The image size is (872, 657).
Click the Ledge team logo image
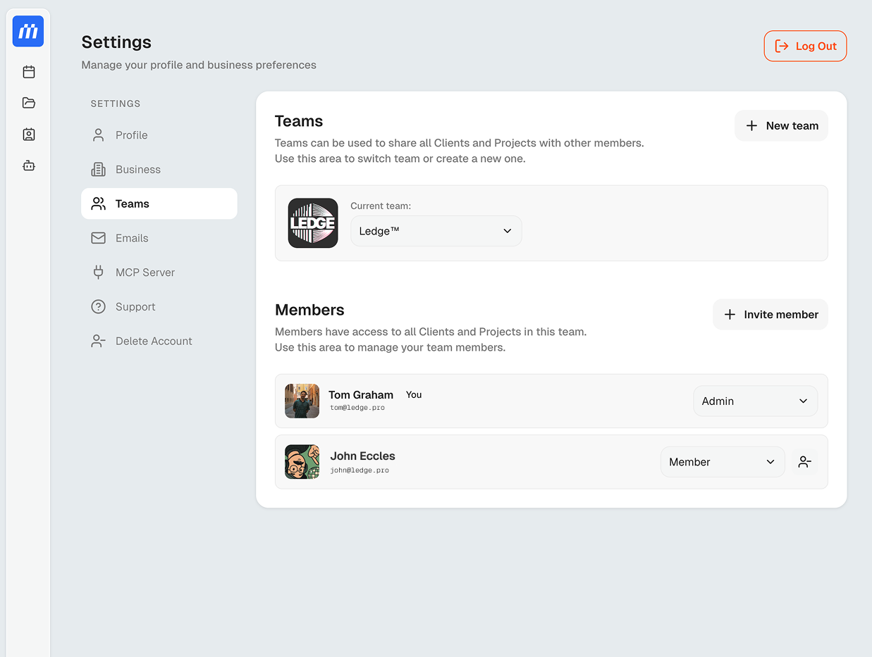click(313, 223)
